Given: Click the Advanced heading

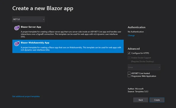Looking at the screenshot, I should [x=134, y=49].
